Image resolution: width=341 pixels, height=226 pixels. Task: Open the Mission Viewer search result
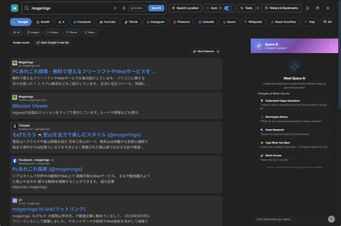tap(30, 106)
